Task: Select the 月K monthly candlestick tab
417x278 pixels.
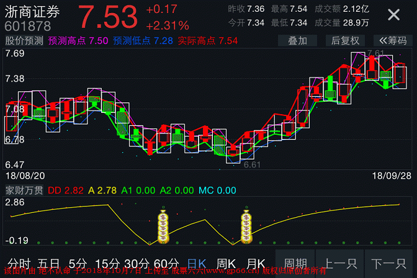Action: pos(256,264)
